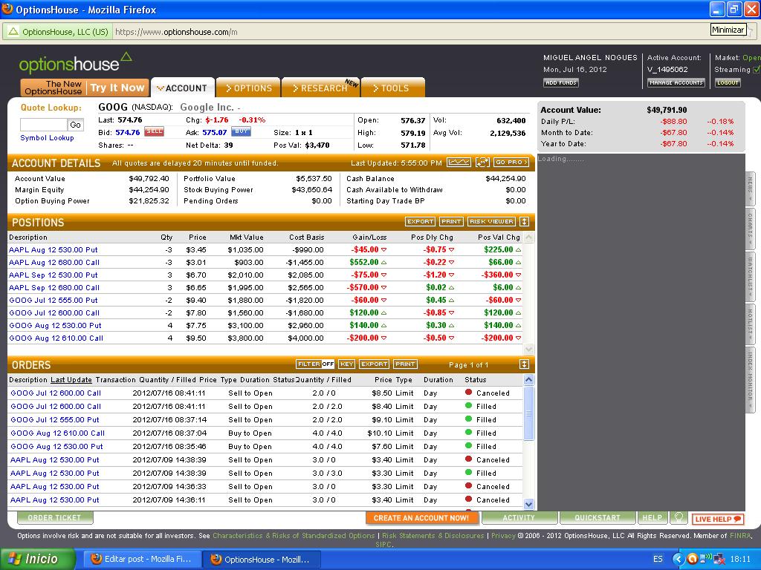
Task: Click the ADD FUNDS button
Action: tap(560, 82)
